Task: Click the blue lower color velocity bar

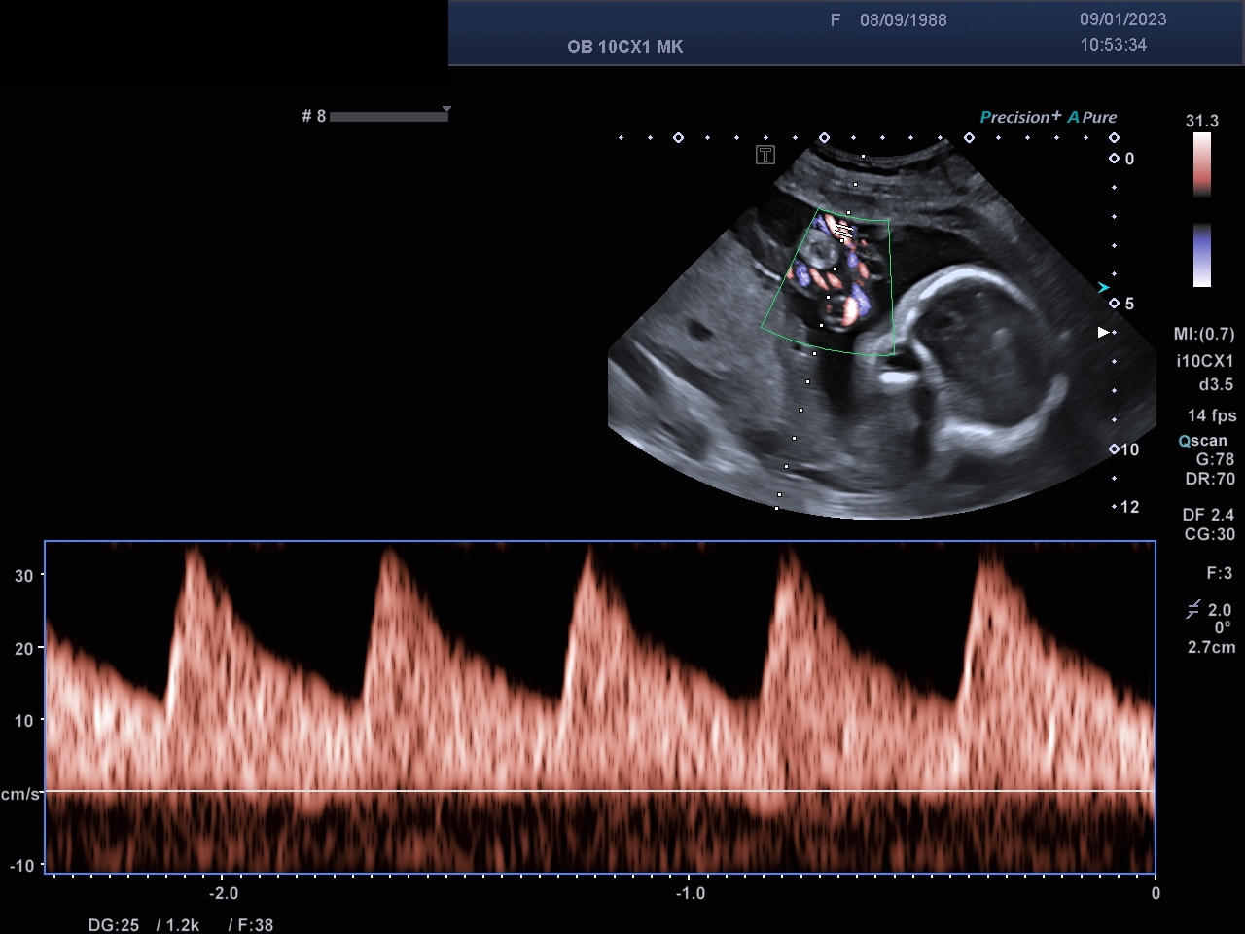Action: pyautogui.click(x=1202, y=256)
